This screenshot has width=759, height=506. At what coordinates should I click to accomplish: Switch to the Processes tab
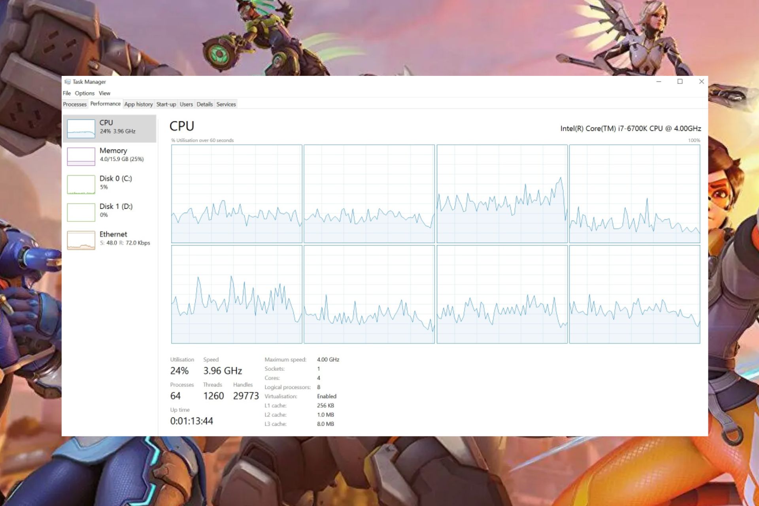click(75, 104)
